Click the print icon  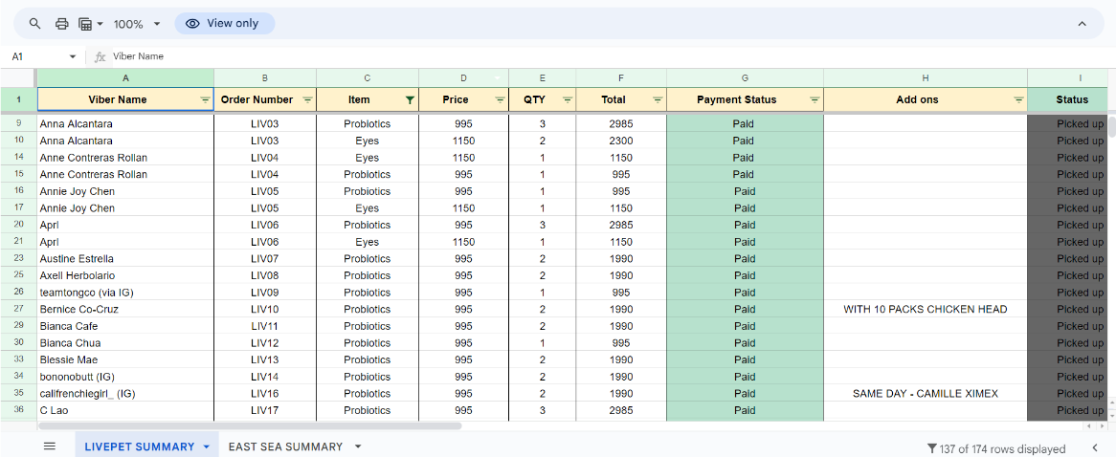tap(62, 24)
